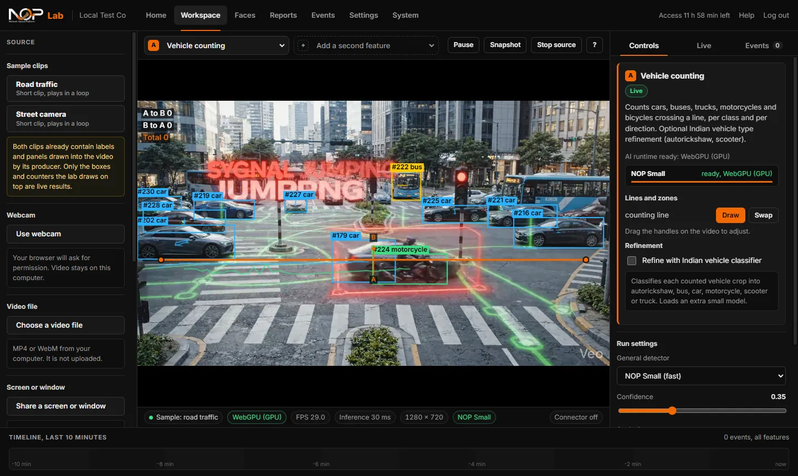Click the A marker on counting line
This screenshot has height=476, width=798.
point(374,280)
